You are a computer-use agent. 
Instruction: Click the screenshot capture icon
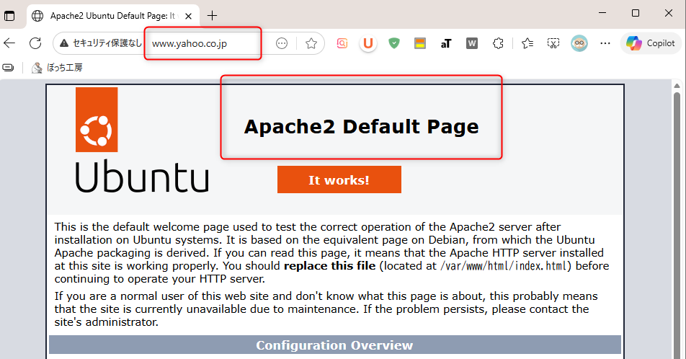[x=553, y=43]
